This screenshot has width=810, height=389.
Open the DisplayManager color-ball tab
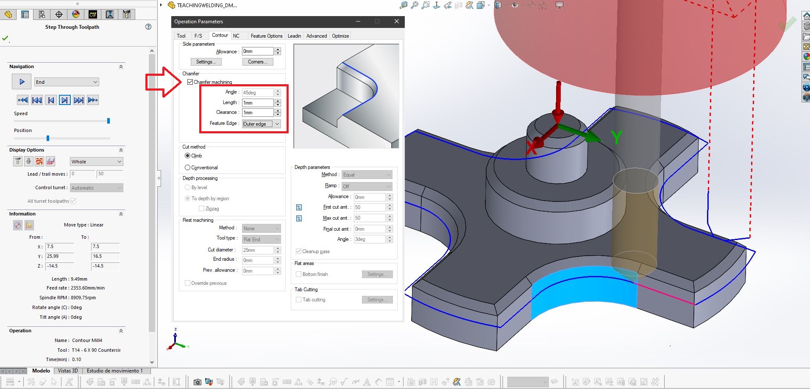tap(76, 14)
